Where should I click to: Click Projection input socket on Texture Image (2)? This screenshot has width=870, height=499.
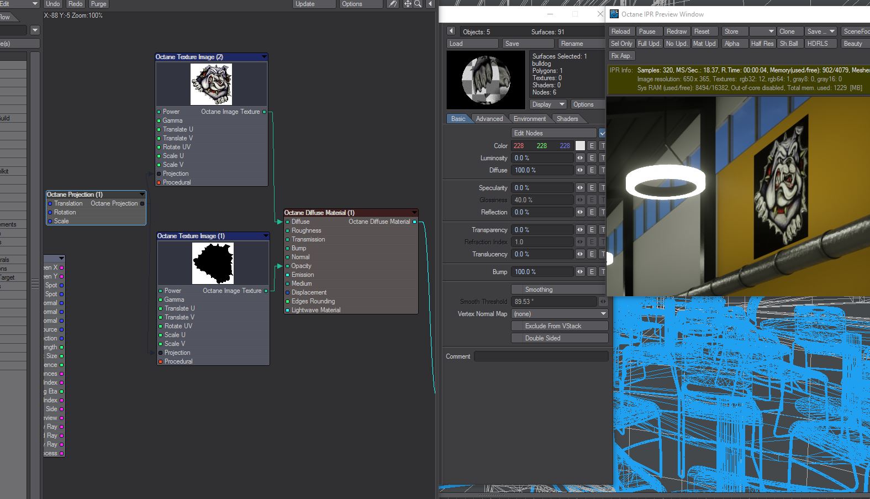click(159, 174)
